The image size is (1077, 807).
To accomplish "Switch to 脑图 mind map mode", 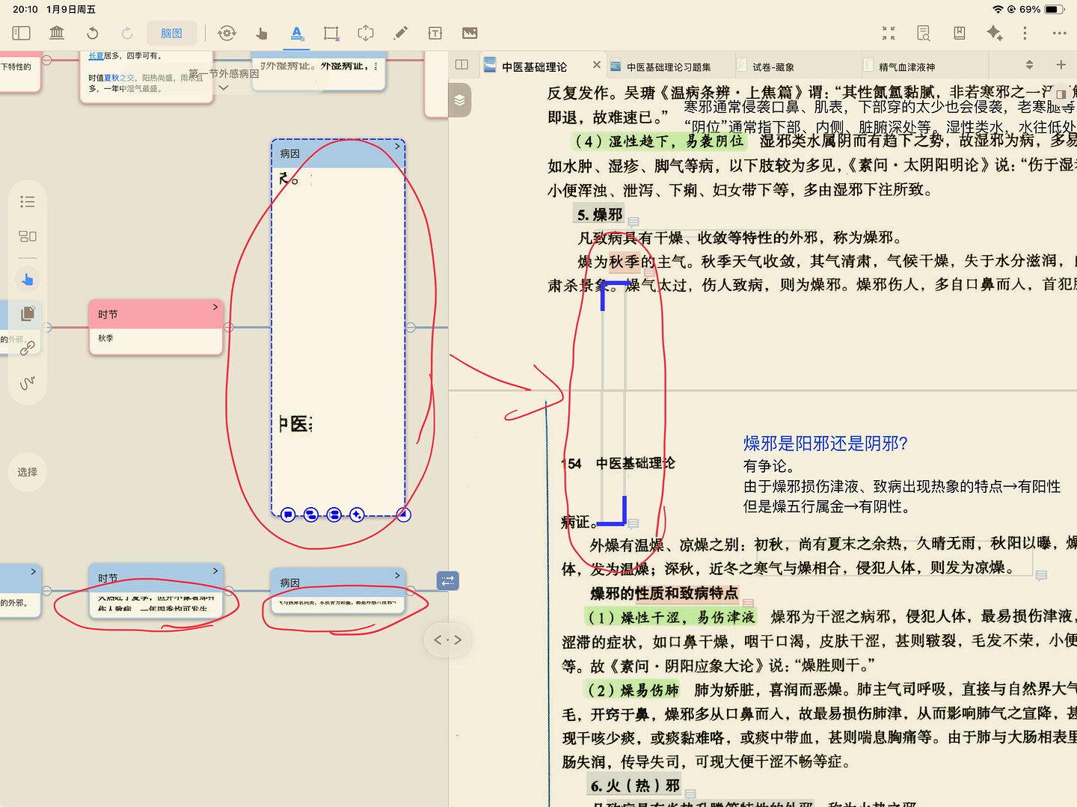I will (171, 33).
